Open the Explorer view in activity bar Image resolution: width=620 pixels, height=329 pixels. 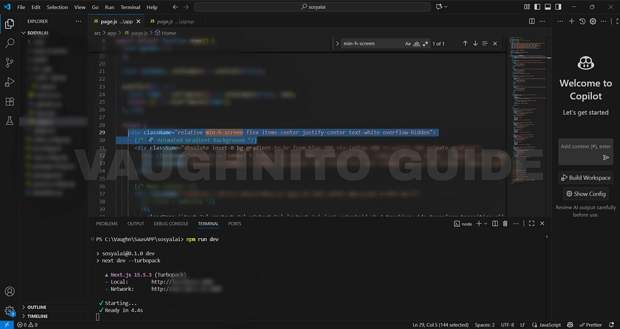[x=9, y=24]
